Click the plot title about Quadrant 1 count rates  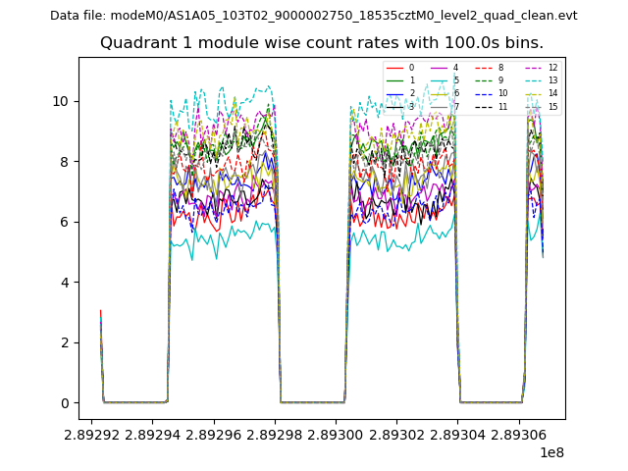point(322,43)
